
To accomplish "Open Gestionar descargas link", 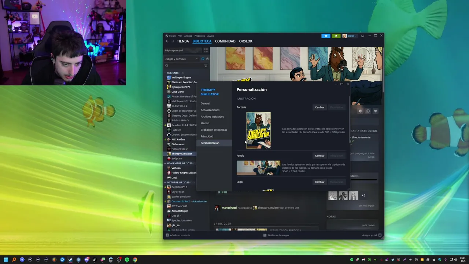I will coord(278,235).
